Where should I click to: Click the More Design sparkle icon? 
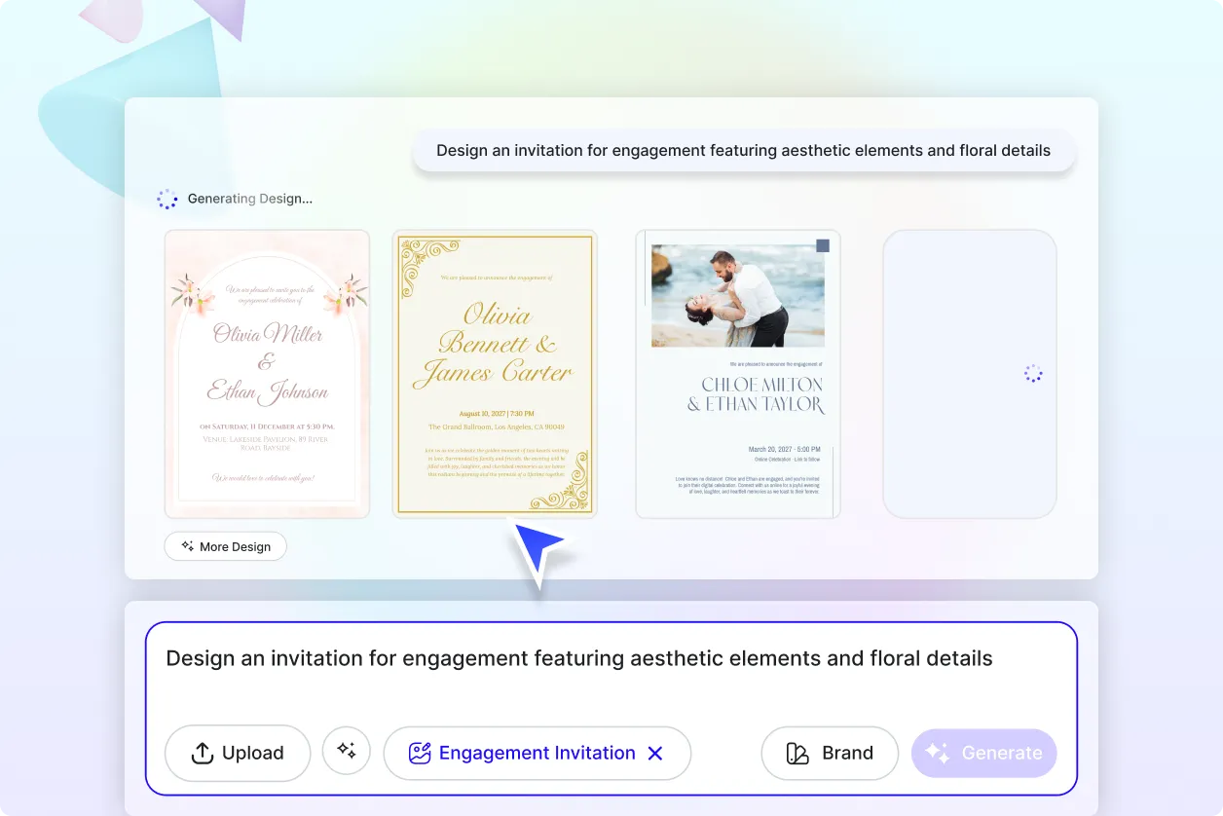pos(186,546)
